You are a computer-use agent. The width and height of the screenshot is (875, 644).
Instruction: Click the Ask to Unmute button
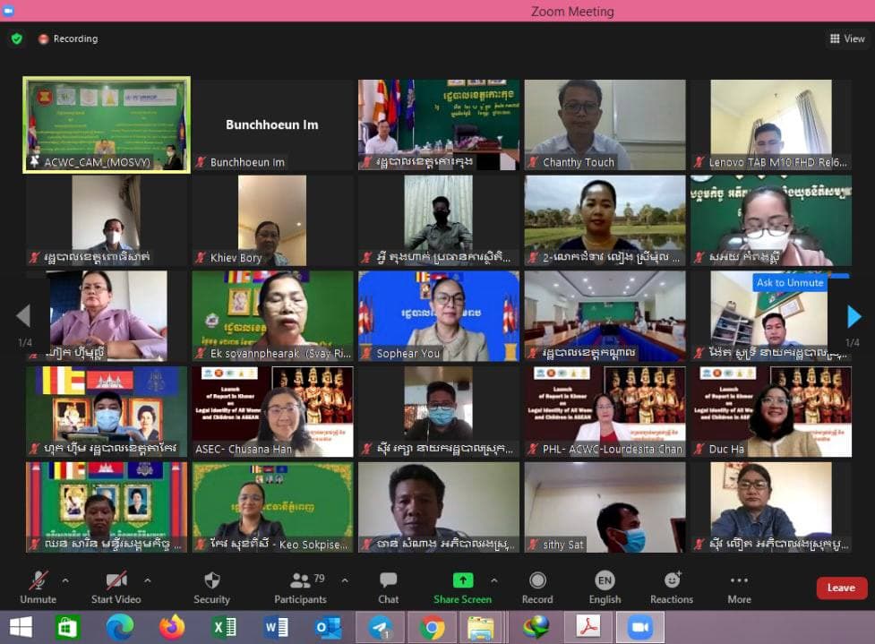click(x=789, y=282)
